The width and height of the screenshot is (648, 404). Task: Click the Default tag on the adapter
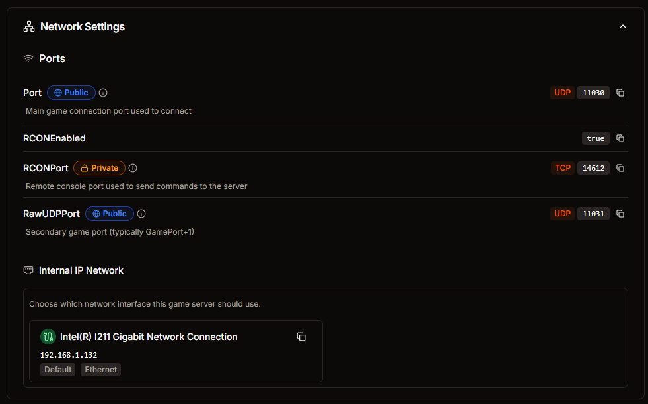point(58,369)
